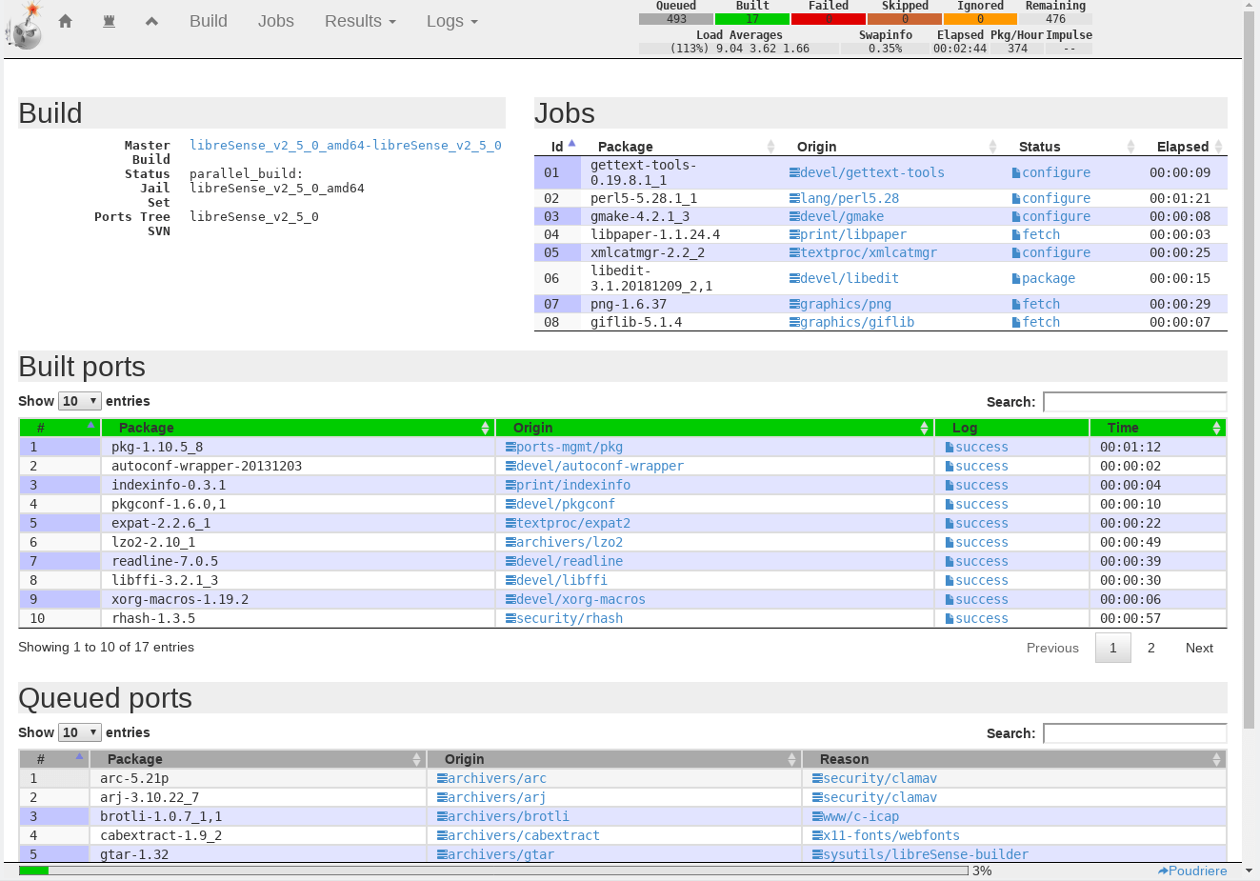
Task: Click list icon beside archivers/arc origin
Action: [442, 779]
